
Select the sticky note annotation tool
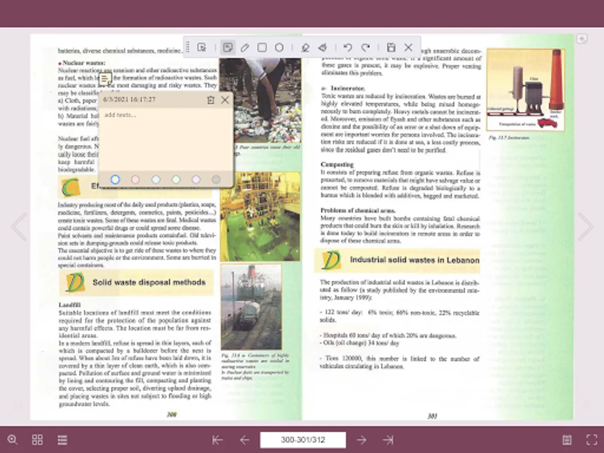(228, 48)
